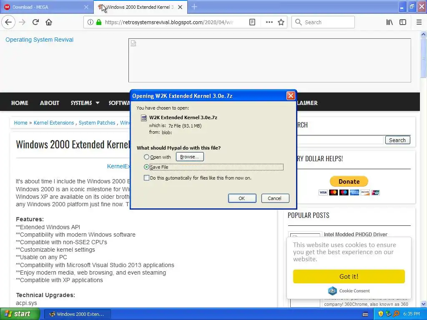
Task: Click the Cookie Consent logo icon
Action: (332, 291)
